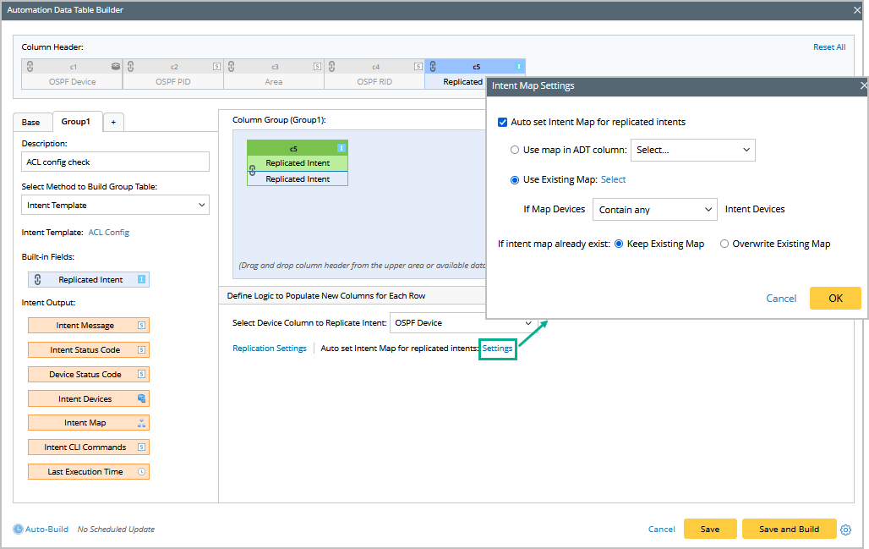Click the link icon on c2 OSPF PID column
The height and width of the screenshot is (549, 869).
(130, 66)
